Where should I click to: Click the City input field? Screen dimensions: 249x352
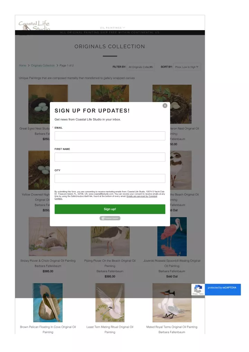(x=110, y=178)
